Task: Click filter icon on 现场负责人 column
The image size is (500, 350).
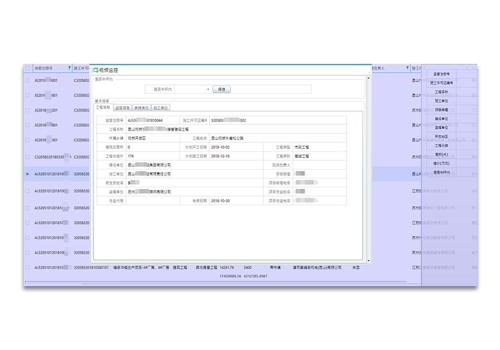Action: point(407,68)
